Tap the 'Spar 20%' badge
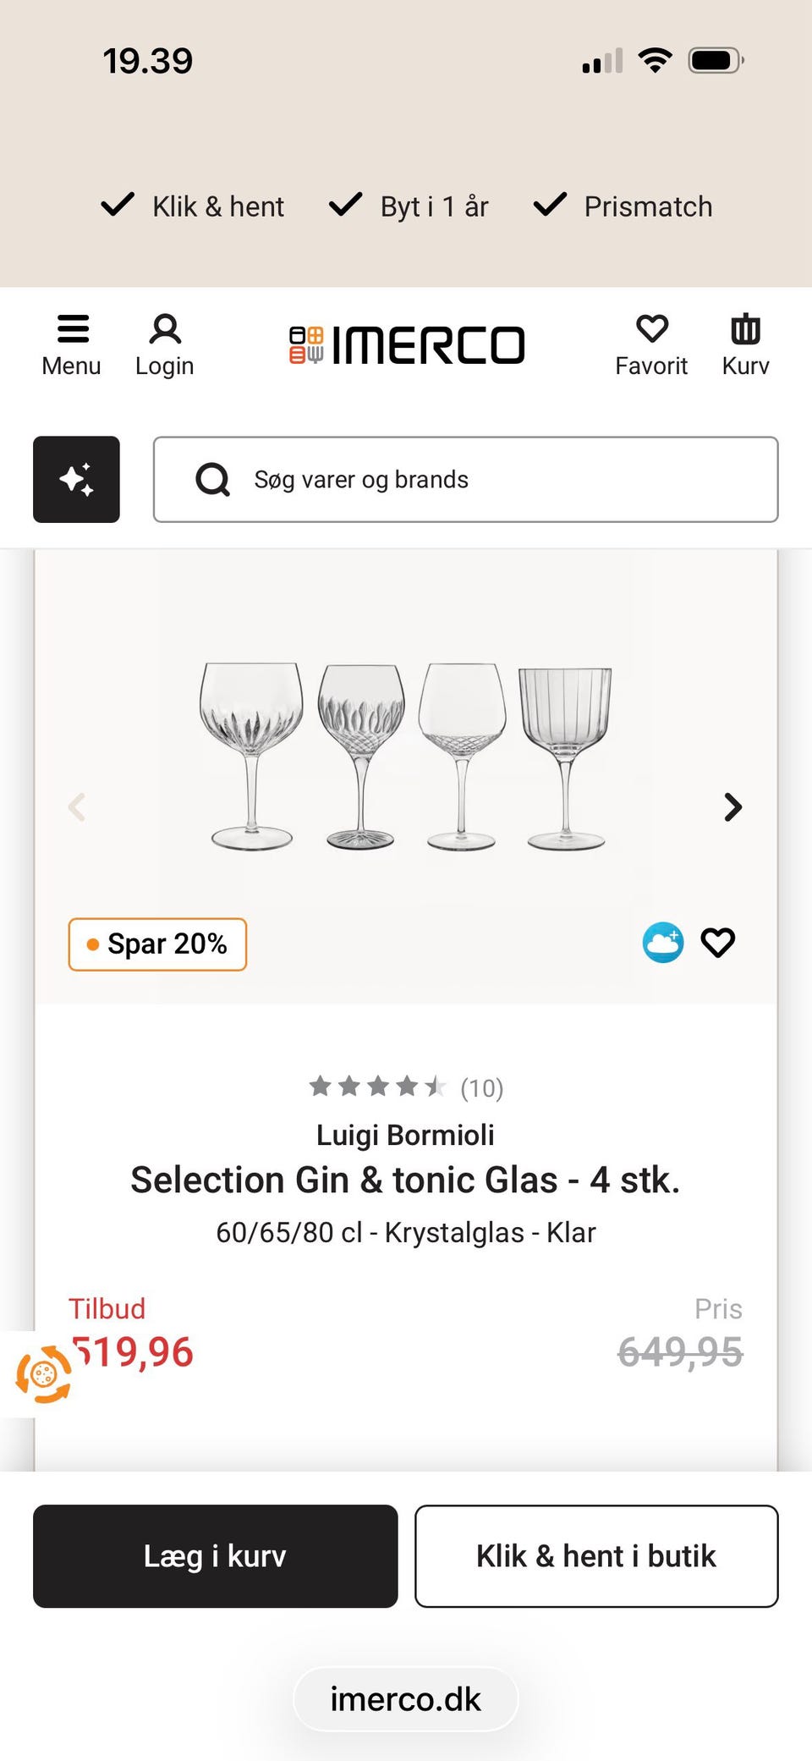The height and width of the screenshot is (1761, 812). (x=157, y=944)
